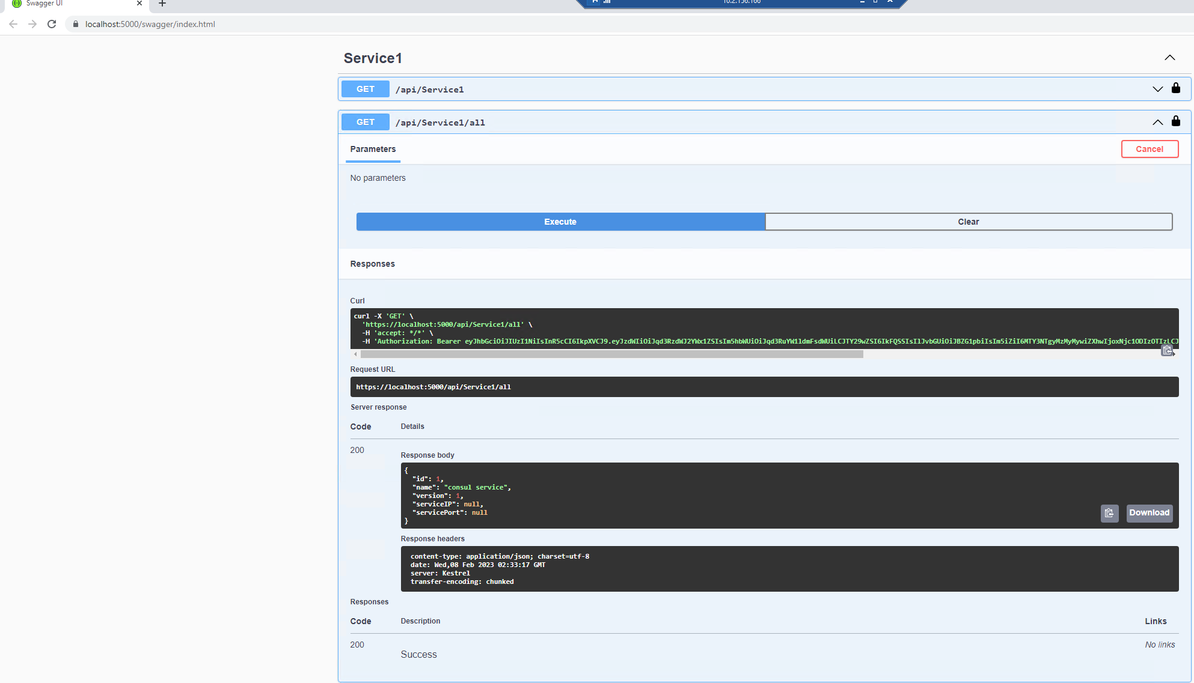Collapse the Service1 section

[1169, 58]
